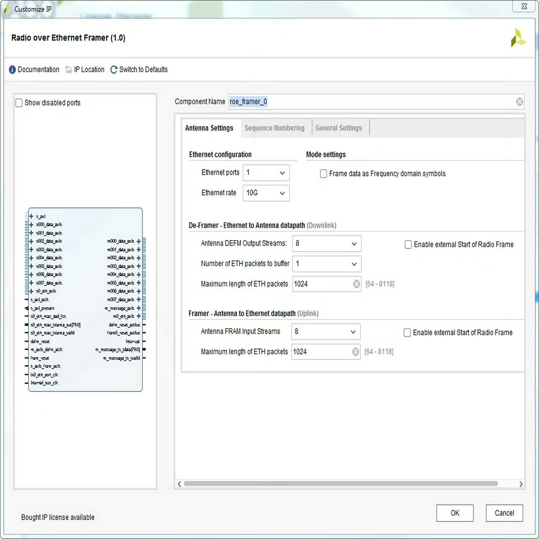This screenshot has width=539, height=539.
Task: Open the Documentation info icon
Action: (x=12, y=70)
